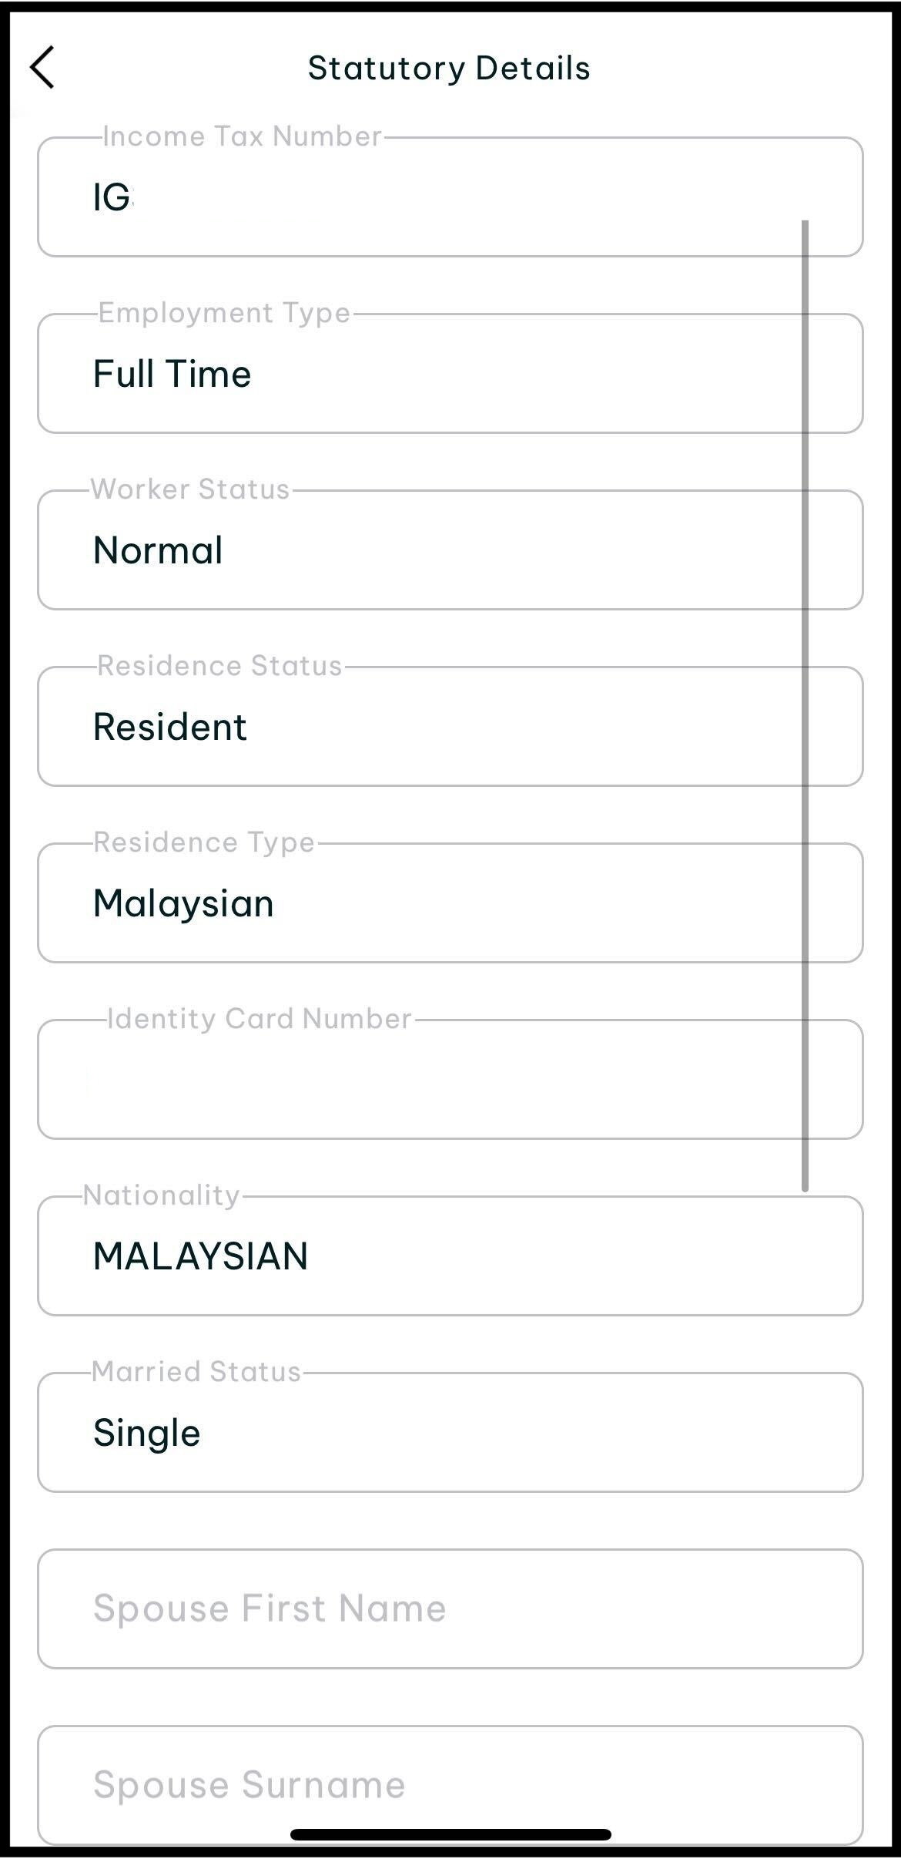Image resolution: width=901 pixels, height=1859 pixels.
Task: Open the Nationality field showing MALAYSIAN
Action: [450, 1256]
